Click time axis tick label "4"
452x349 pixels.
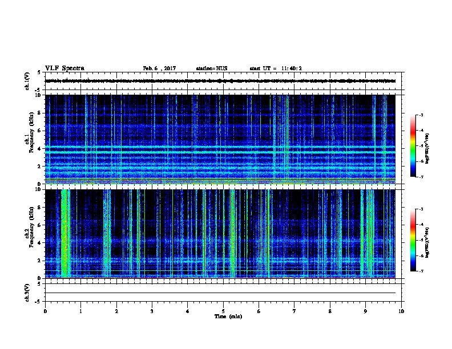[x=188, y=311]
